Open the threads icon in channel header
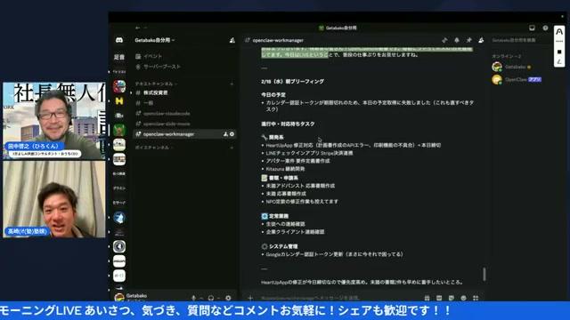570x320 pixels. click(x=444, y=40)
